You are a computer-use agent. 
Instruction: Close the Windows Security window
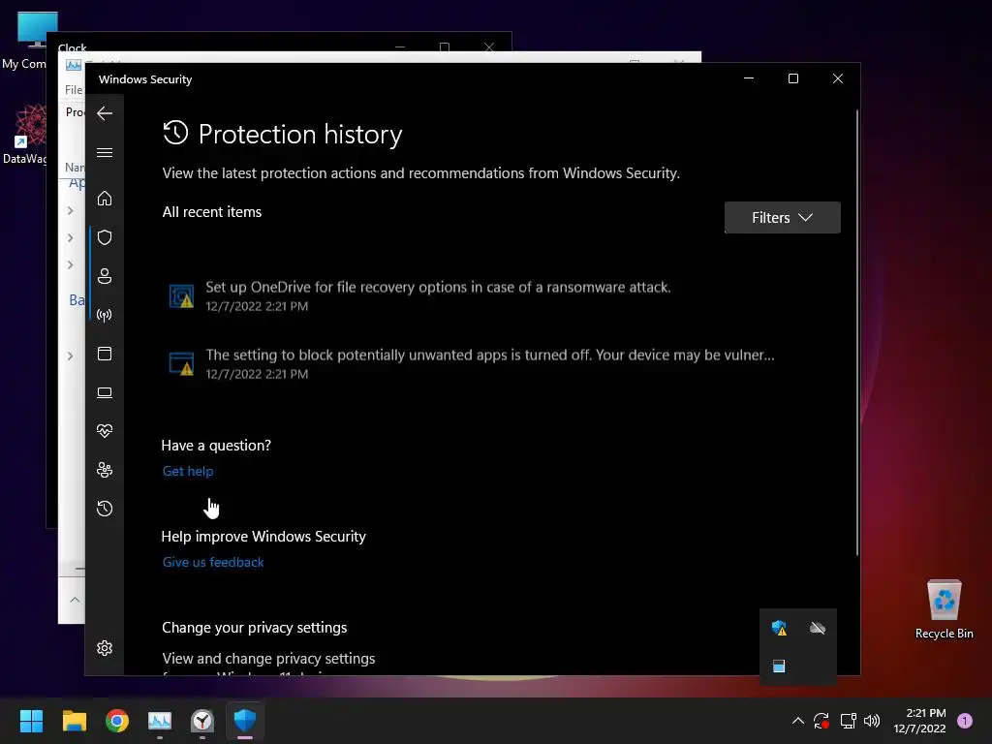tap(838, 78)
